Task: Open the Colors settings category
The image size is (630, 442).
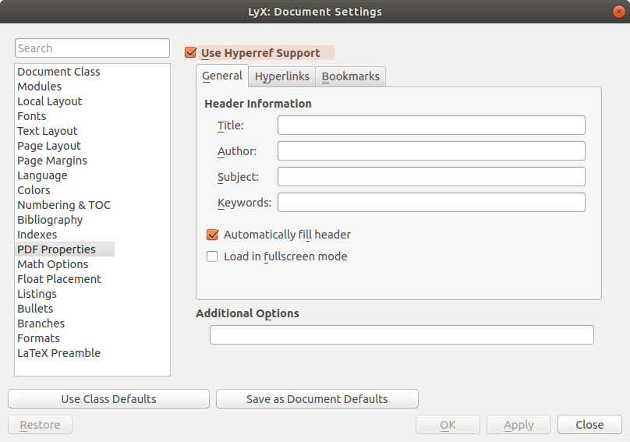Action: click(34, 190)
